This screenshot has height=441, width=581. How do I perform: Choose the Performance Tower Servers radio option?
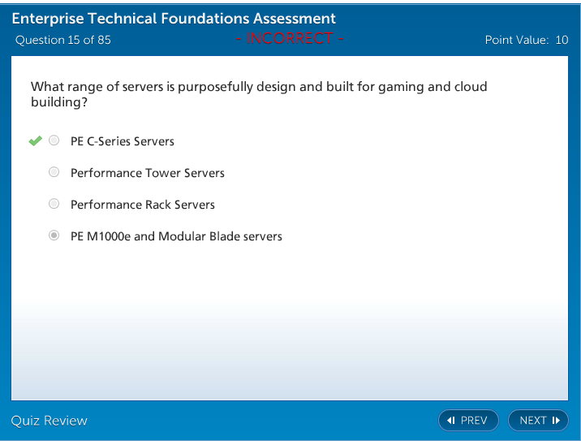pos(54,172)
